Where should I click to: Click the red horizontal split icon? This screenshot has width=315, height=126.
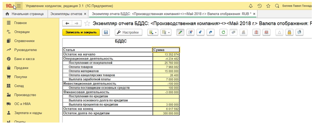tap(256, 32)
